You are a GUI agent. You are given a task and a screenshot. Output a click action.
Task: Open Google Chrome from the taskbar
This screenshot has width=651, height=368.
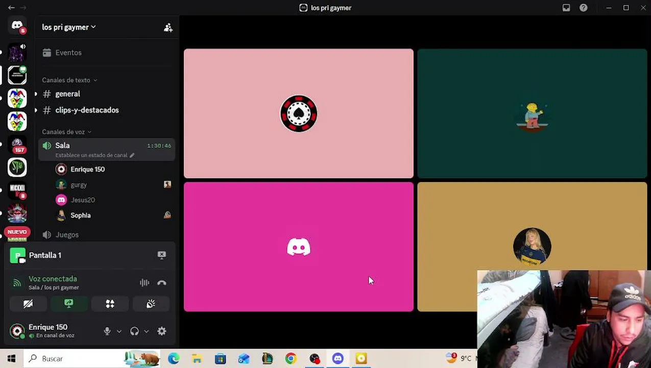pyautogui.click(x=291, y=359)
